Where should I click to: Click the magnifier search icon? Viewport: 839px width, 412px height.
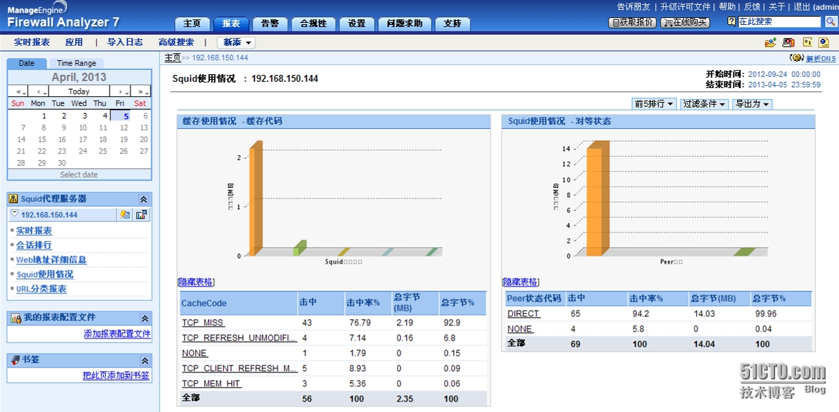coord(830,22)
